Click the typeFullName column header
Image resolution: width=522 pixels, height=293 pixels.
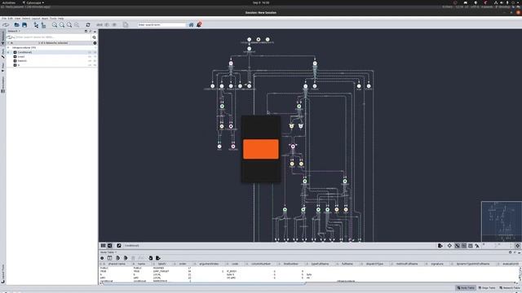[x=320, y=264]
